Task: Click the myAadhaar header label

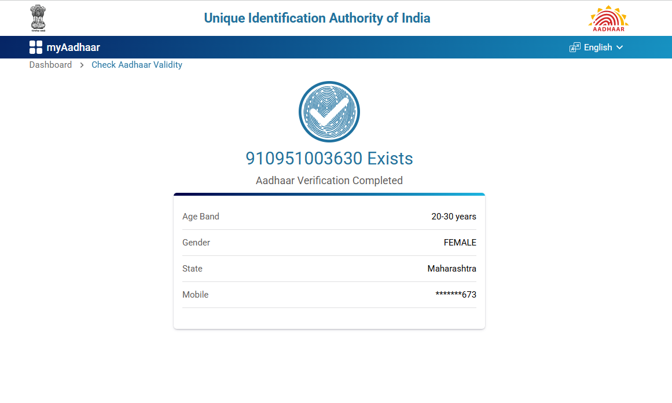Action: (73, 47)
